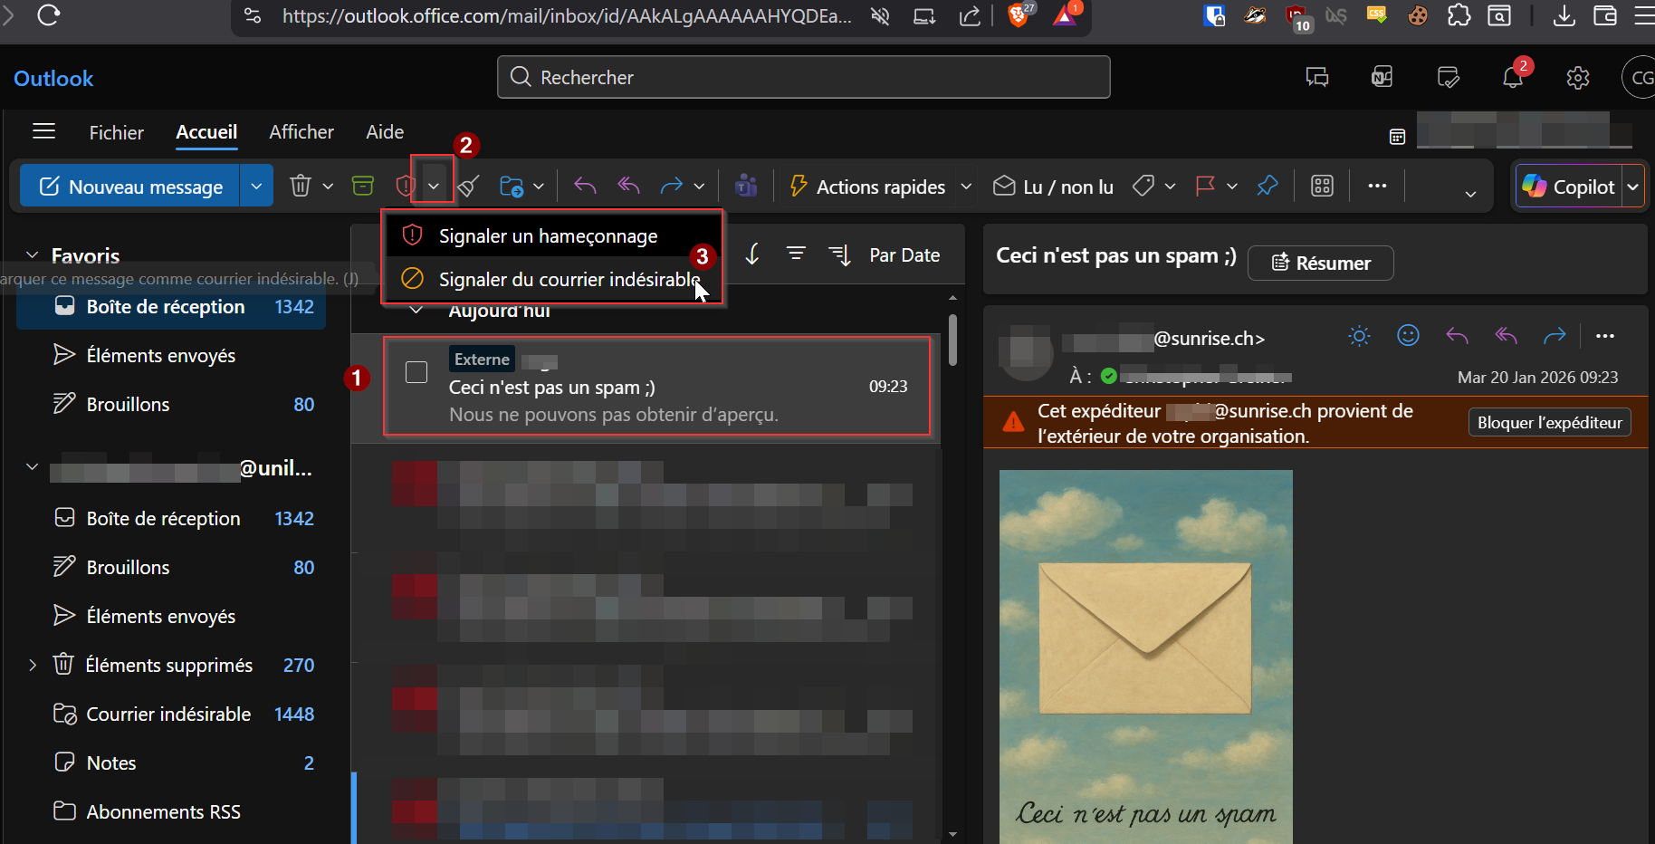React with the smiley emoji icon
This screenshot has width=1655, height=844.
click(x=1408, y=336)
